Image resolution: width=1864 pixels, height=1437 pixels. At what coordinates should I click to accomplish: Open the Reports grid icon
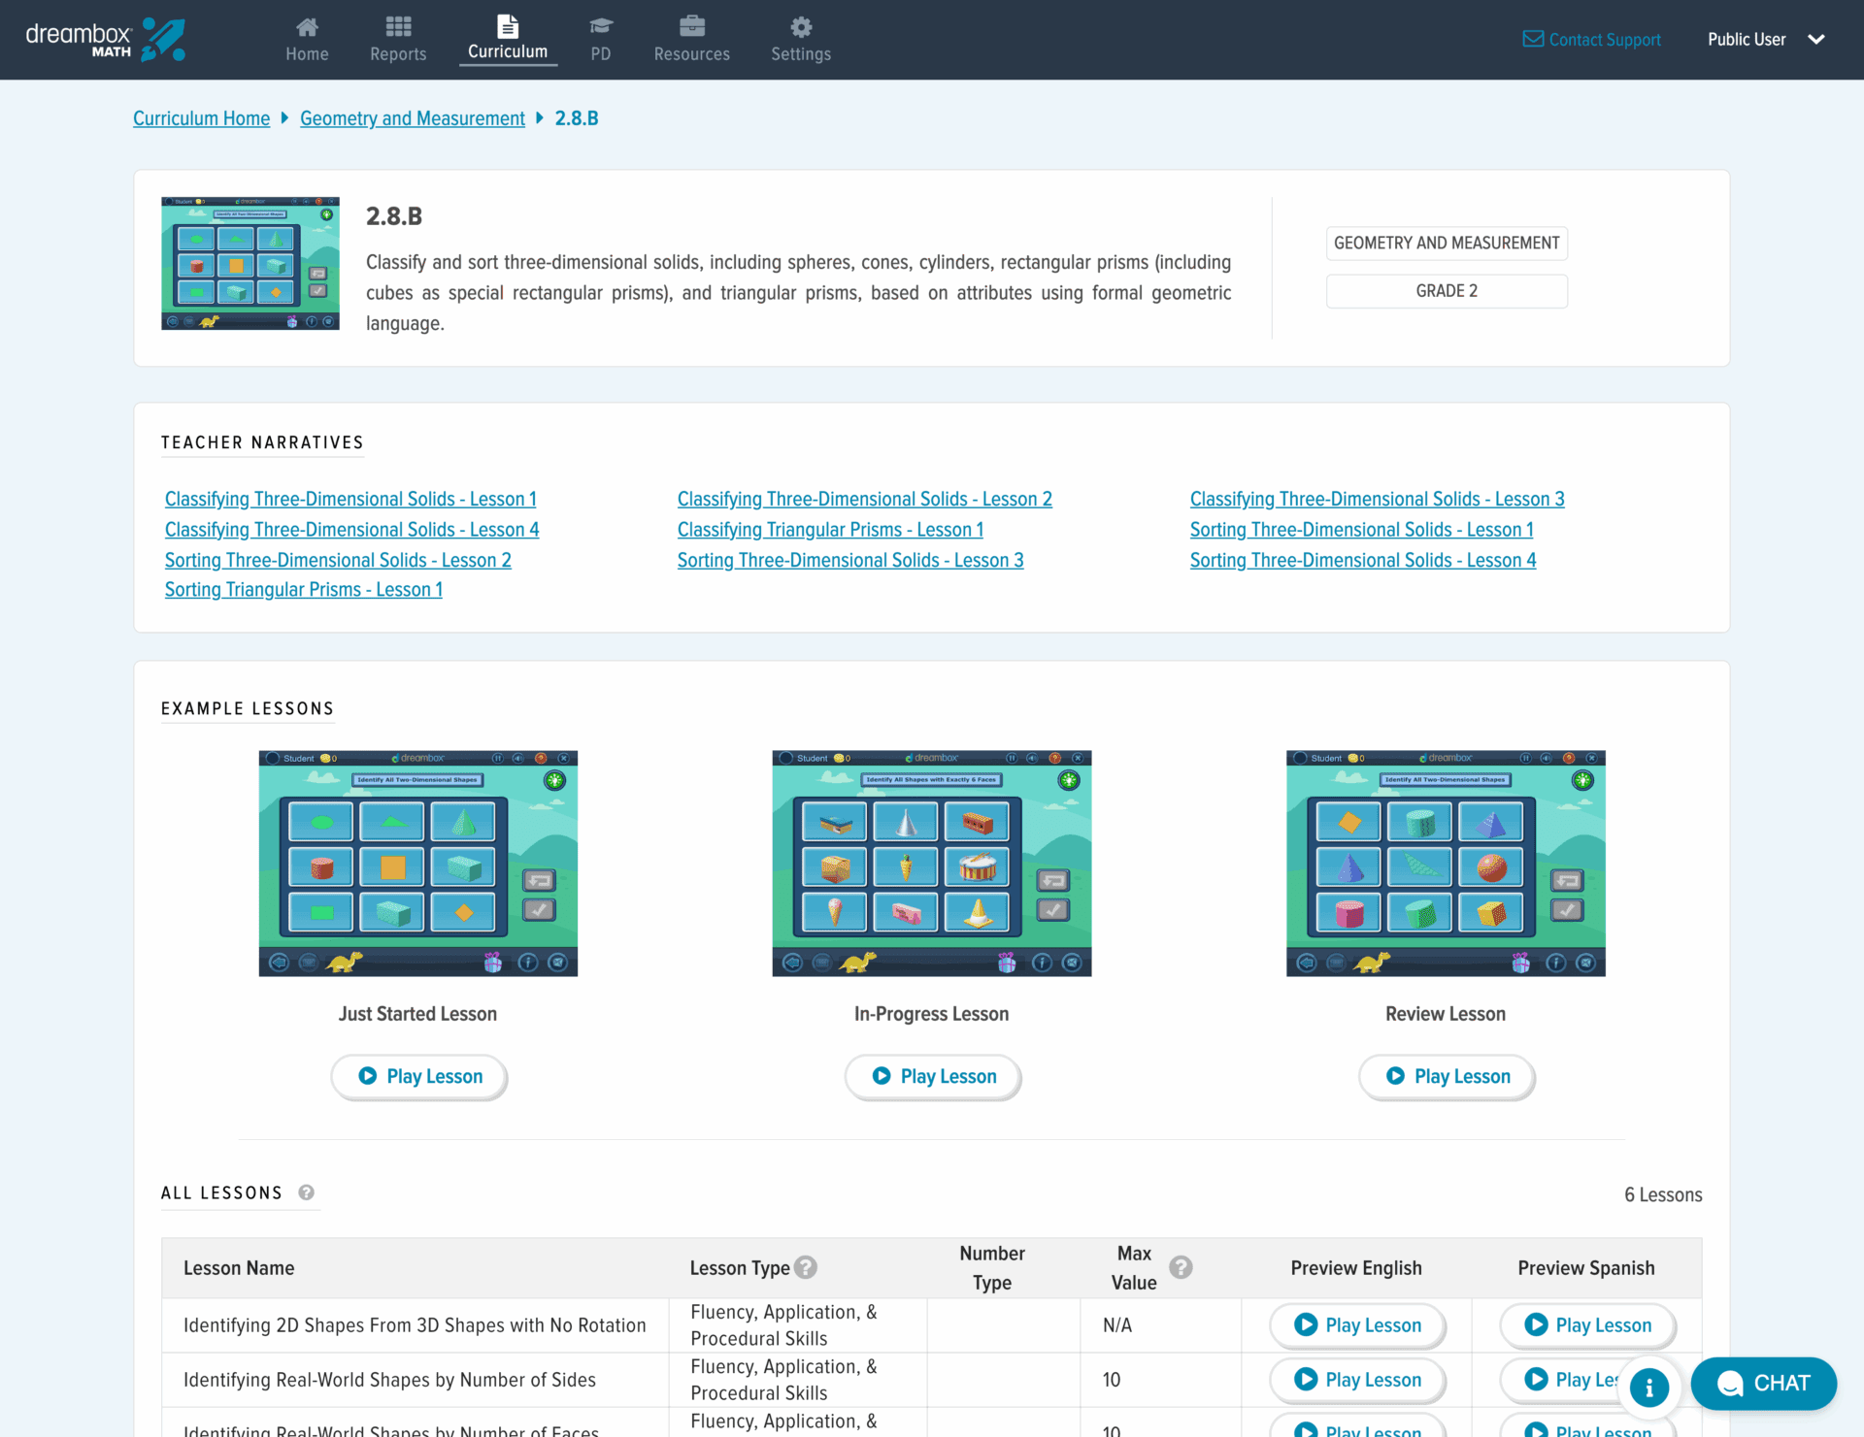(x=398, y=27)
